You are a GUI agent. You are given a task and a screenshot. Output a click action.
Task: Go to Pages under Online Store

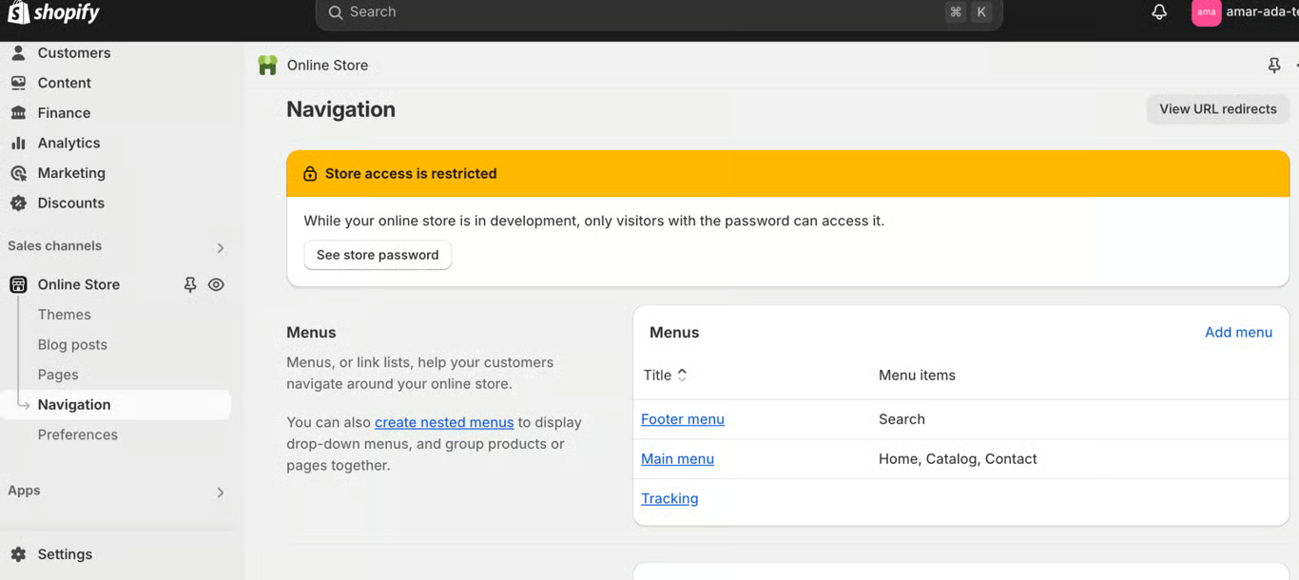[58, 375]
